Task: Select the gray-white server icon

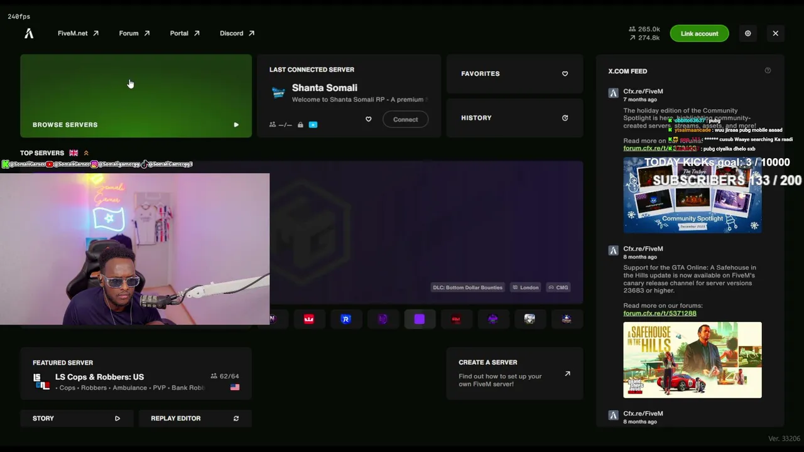Action: (530, 319)
